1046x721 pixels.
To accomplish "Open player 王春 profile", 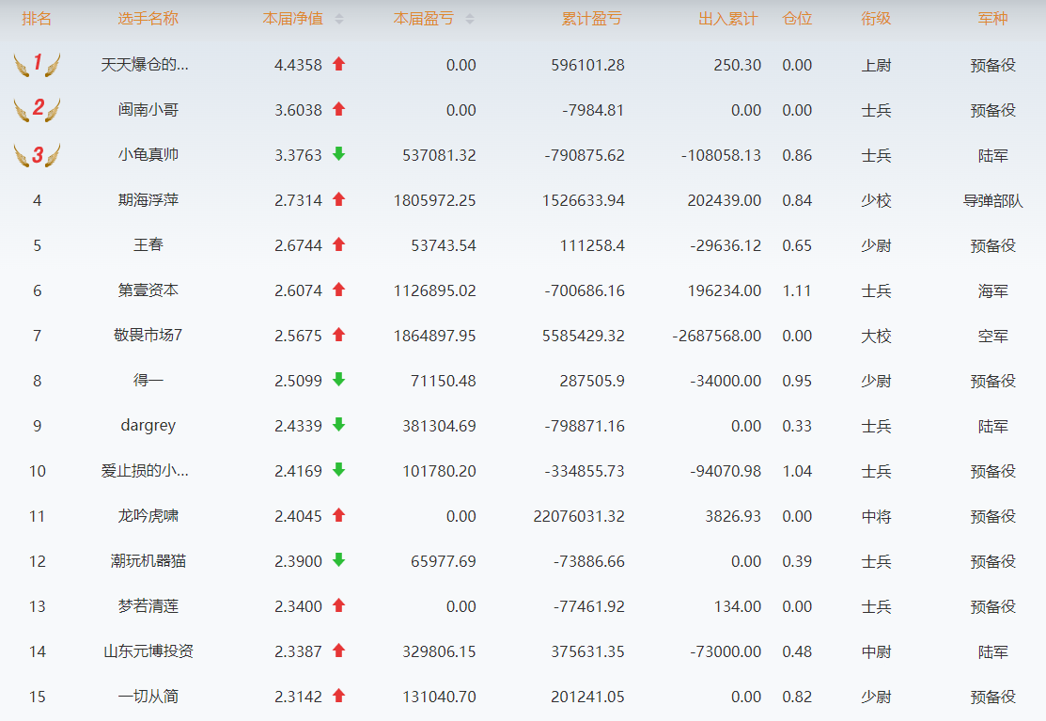I will click(x=148, y=245).
